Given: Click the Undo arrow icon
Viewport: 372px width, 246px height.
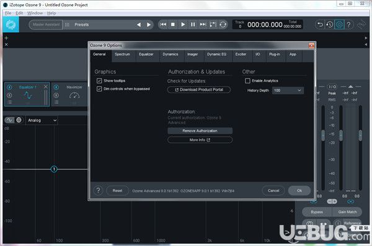Looking at the screenshot, I should point(320,24).
